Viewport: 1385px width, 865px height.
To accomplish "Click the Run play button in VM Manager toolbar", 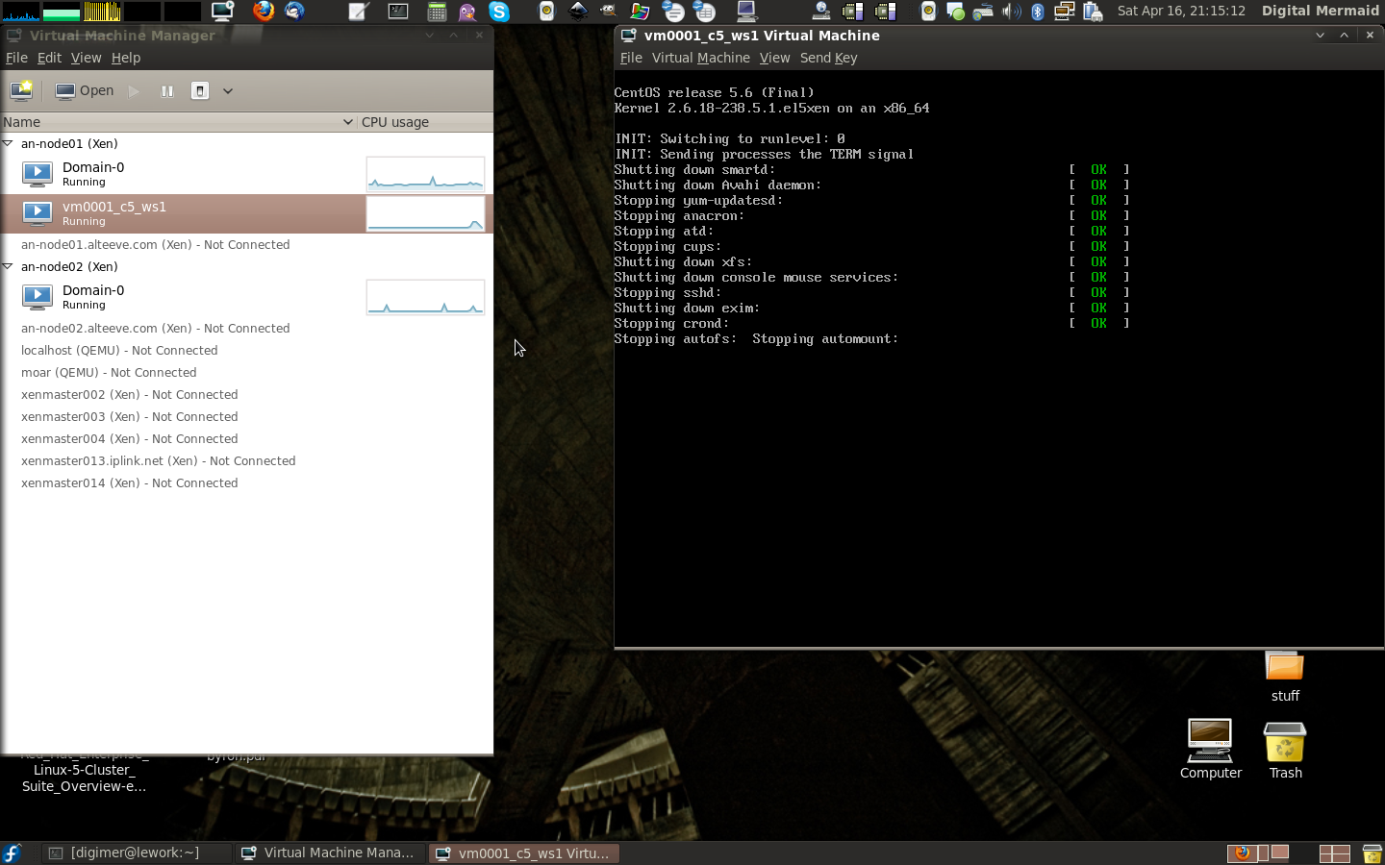I will pyautogui.click(x=134, y=91).
